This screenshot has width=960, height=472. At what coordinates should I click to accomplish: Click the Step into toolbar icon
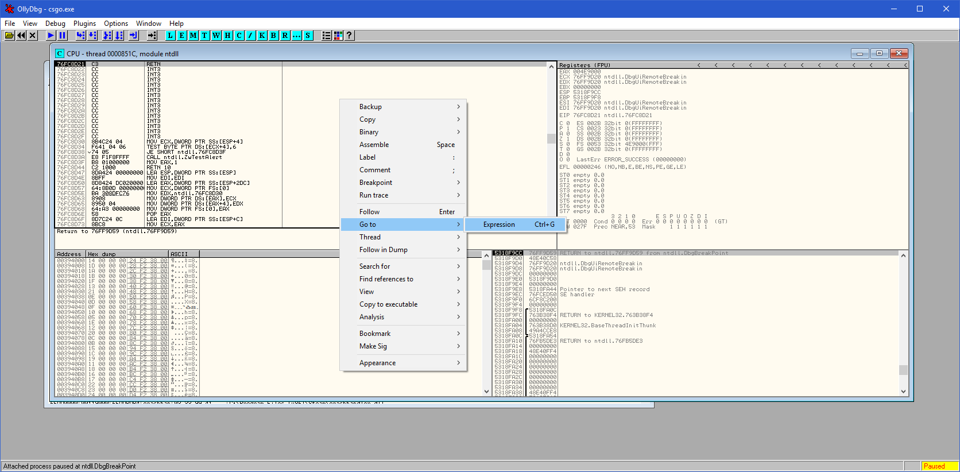point(80,36)
